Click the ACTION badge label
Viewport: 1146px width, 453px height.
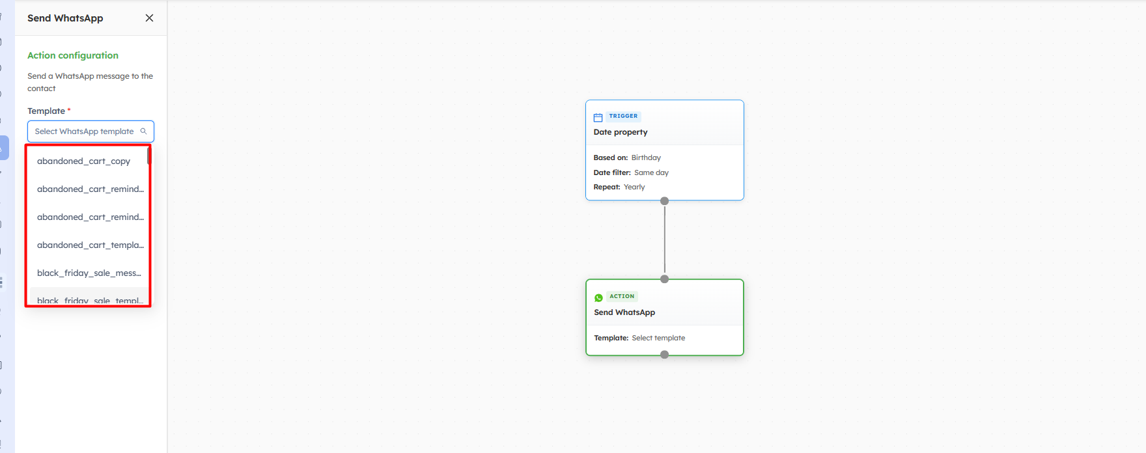pyautogui.click(x=622, y=296)
